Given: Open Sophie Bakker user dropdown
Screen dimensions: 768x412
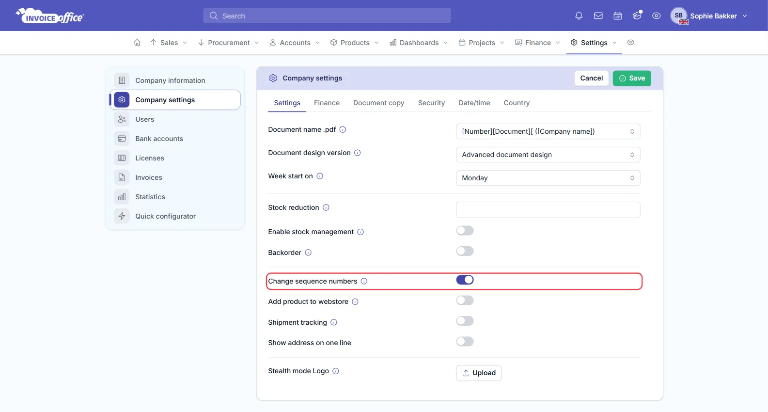Looking at the screenshot, I should 709,16.
